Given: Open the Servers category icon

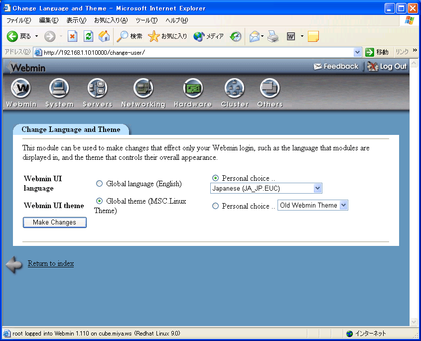Looking at the screenshot, I should (97, 88).
